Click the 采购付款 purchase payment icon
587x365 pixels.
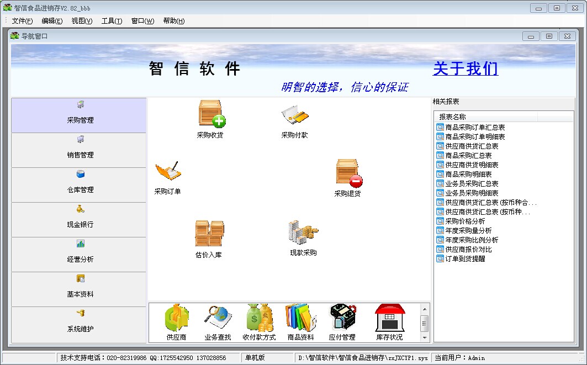tap(294, 115)
